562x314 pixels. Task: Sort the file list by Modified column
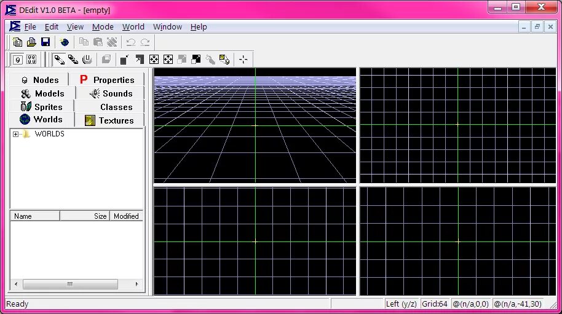pos(126,216)
